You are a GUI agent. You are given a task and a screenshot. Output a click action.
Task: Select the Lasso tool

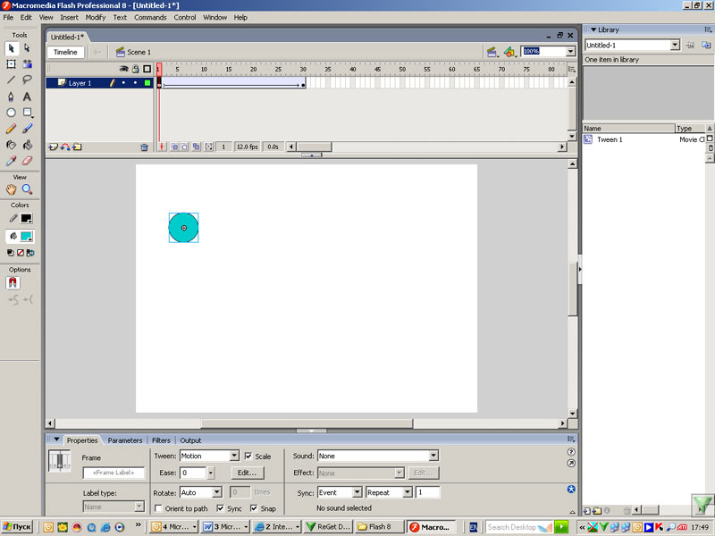28,80
